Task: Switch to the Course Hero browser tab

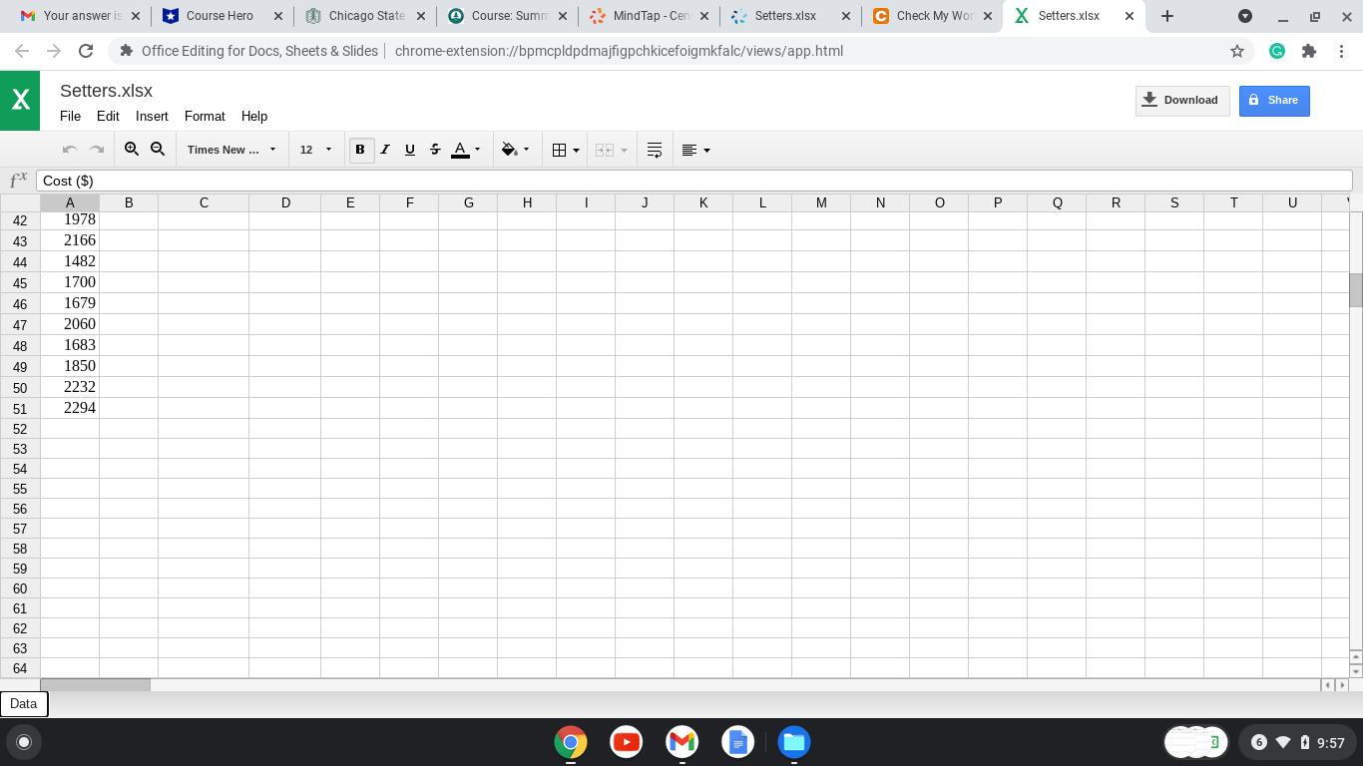Action: (x=224, y=16)
